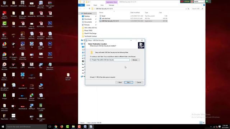The image size is (230, 129).
Task: Switch Explorer to details view
Action: [x=201, y=123]
